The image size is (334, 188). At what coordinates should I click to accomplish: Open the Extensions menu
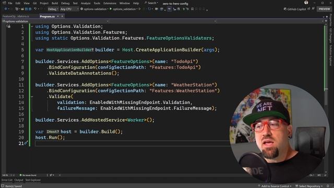point(110,3)
